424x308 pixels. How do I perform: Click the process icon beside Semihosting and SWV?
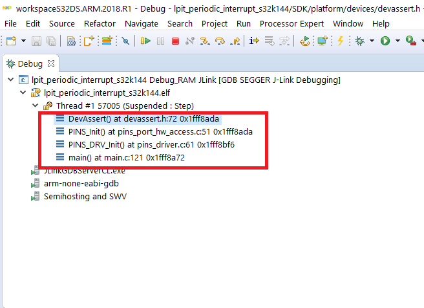click(x=35, y=197)
